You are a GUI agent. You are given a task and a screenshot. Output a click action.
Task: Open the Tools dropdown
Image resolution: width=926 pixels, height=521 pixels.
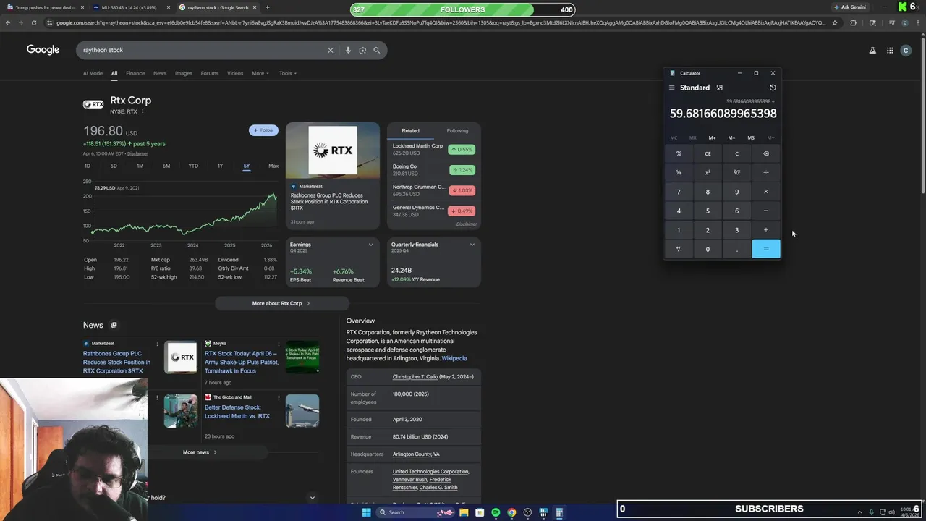point(287,73)
